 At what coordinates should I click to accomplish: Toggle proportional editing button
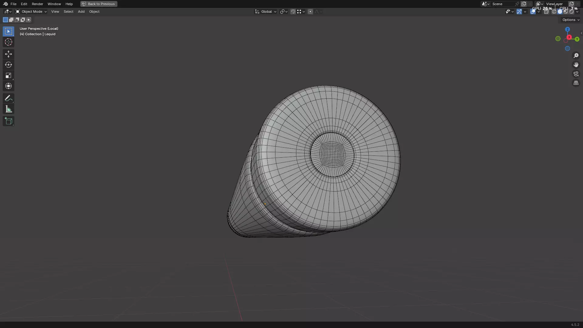click(310, 12)
